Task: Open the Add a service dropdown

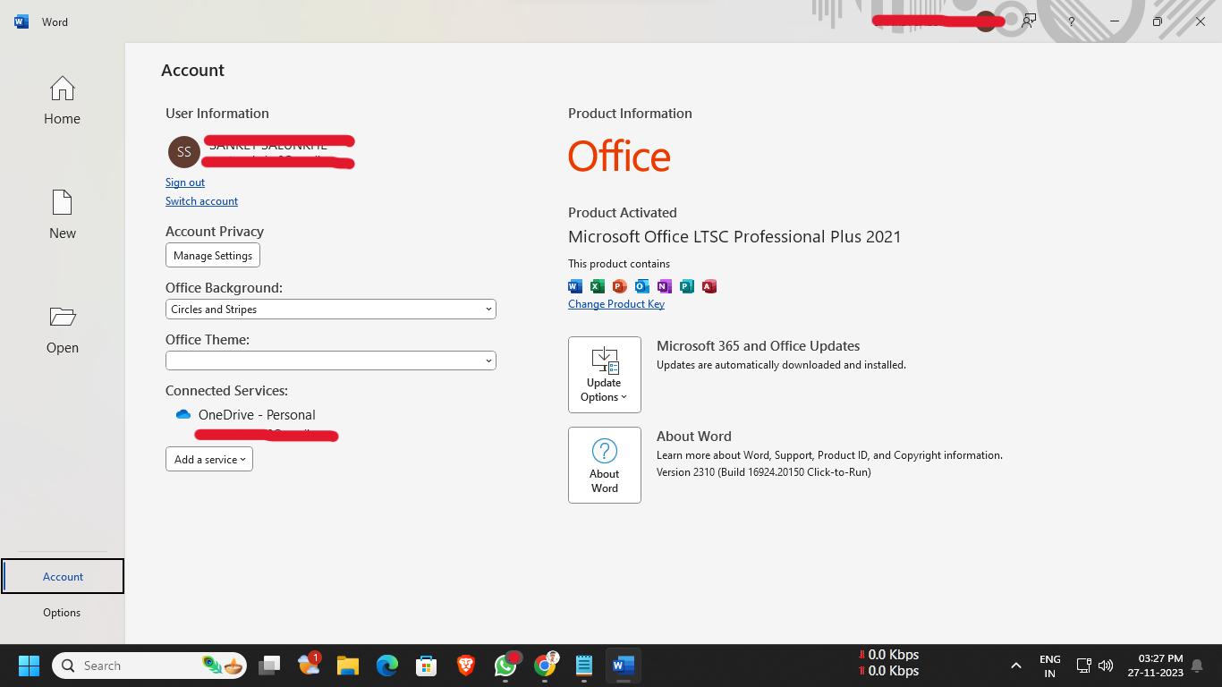Action: [209, 460]
